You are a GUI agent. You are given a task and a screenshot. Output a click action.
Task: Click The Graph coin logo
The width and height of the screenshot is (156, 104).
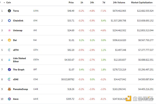(x=9, y=69)
